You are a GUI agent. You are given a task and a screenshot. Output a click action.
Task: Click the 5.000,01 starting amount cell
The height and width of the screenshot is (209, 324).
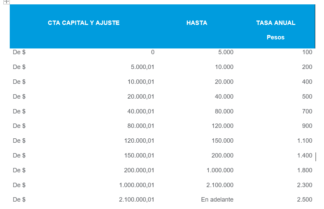point(142,67)
